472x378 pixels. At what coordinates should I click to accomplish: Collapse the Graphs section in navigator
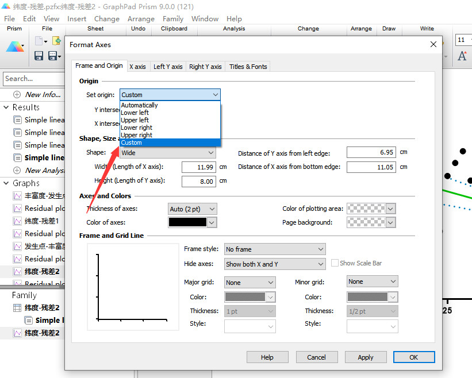pos(6,183)
